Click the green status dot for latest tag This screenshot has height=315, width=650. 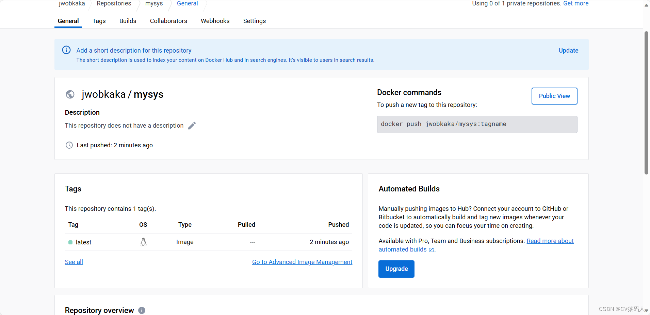point(70,242)
